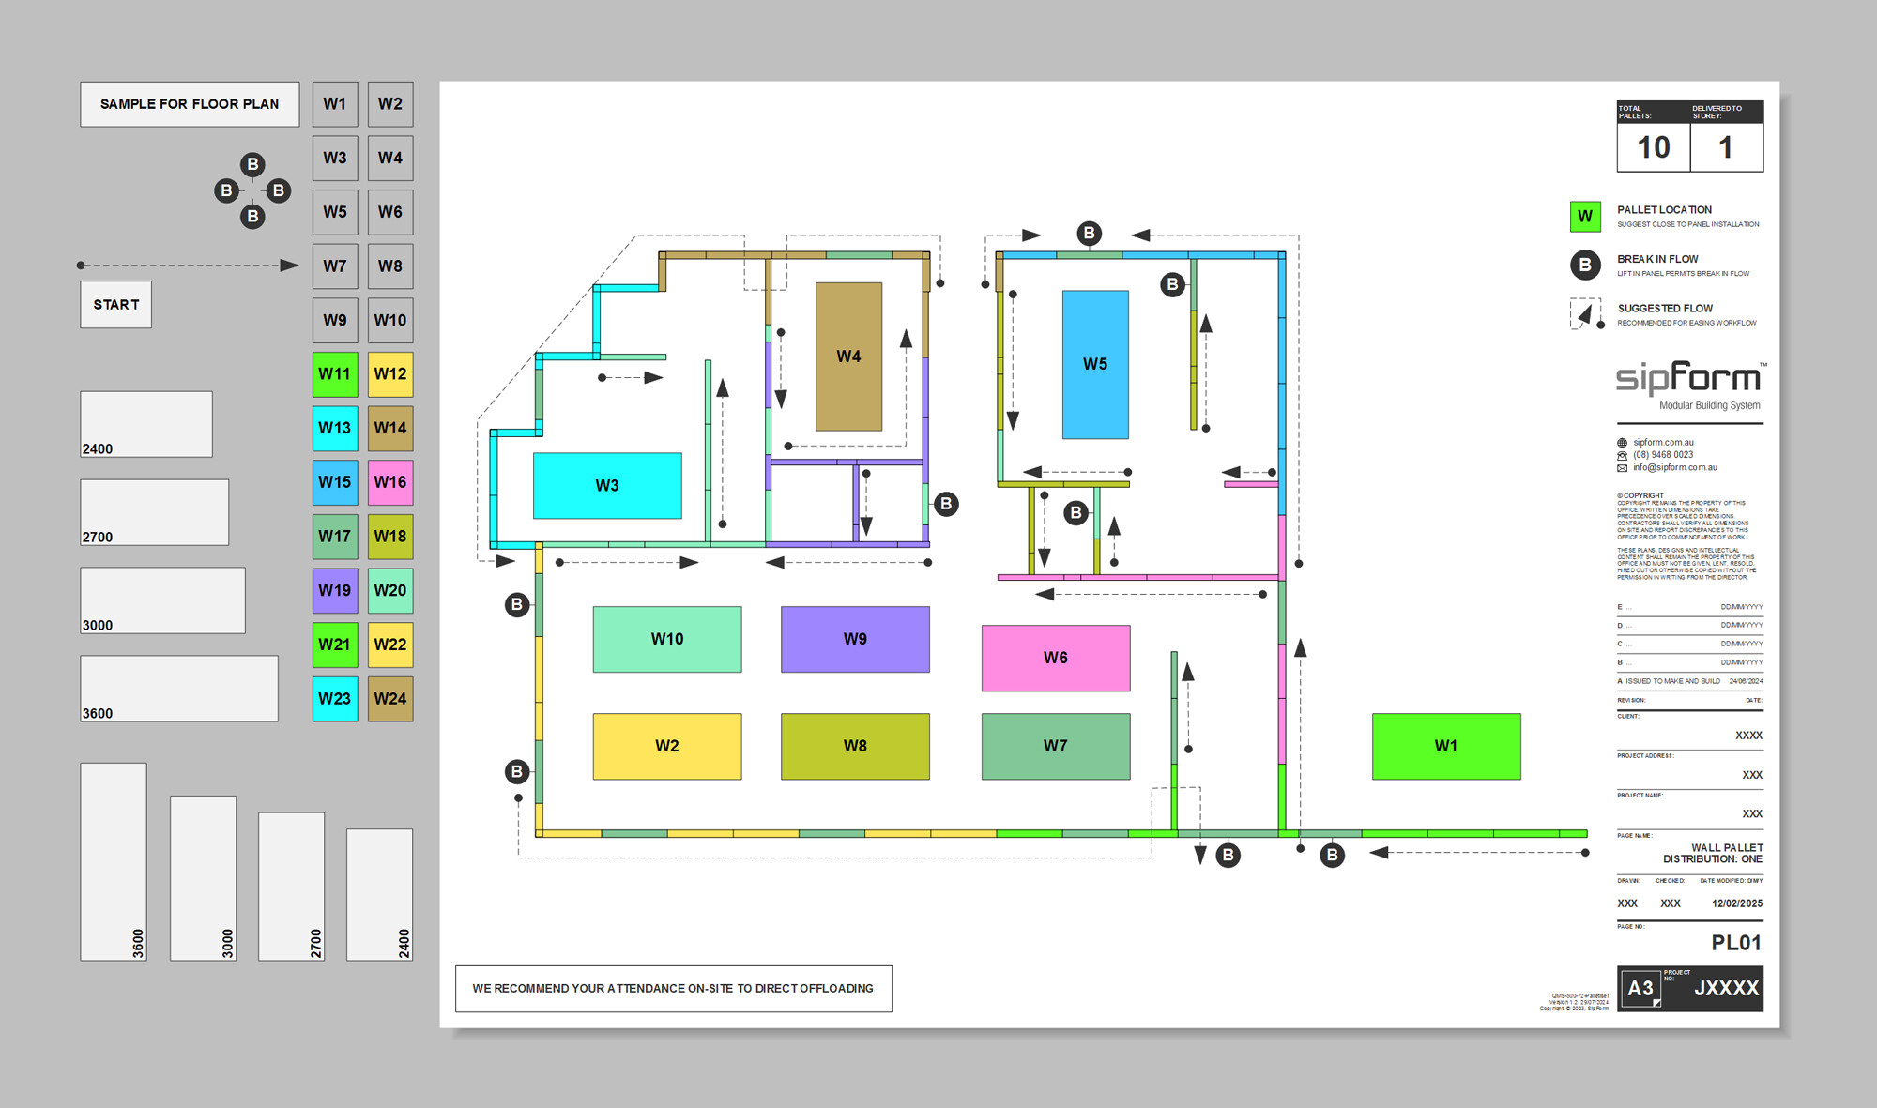
Task: Choose the purple W19 swatch
Action: click(335, 590)
